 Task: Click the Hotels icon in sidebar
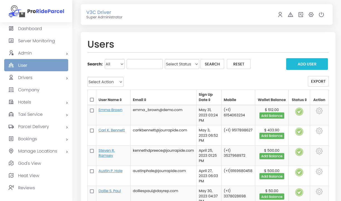(x=11, y=102)
